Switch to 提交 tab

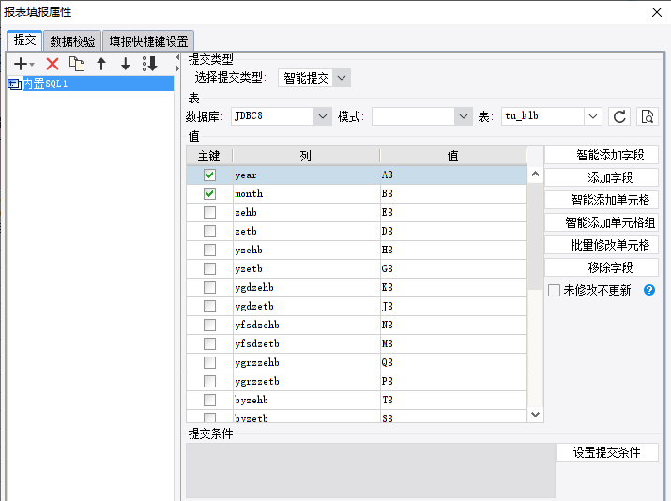coord(24,40)
